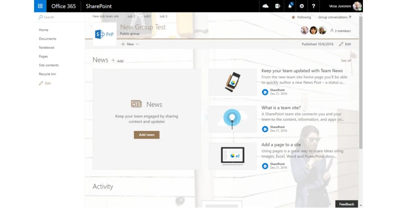This screenshot has height=208, width=397.
Task: Click first member avatar in group header
Action: click(x=305, y=31)
